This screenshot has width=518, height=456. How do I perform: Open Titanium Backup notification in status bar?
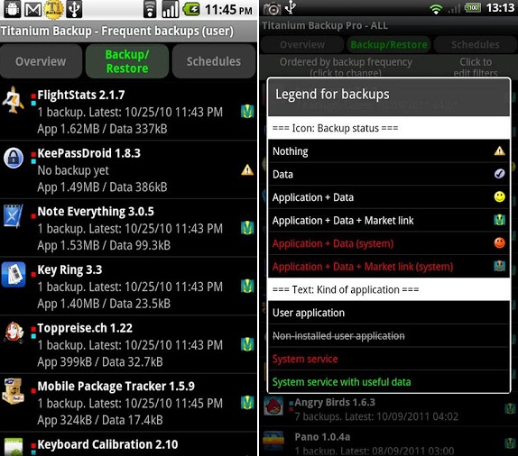pos(54,9)
